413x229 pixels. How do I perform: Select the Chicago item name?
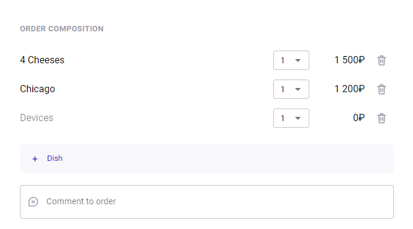pyautogui.click(x=37, y=89)
